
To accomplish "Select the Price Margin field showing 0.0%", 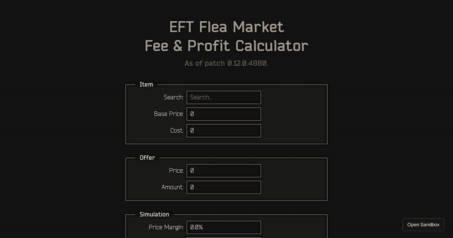I will tap(224, 227).
